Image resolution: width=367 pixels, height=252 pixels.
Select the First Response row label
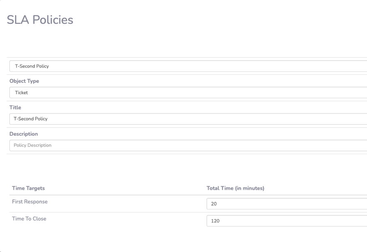(30, 202)
